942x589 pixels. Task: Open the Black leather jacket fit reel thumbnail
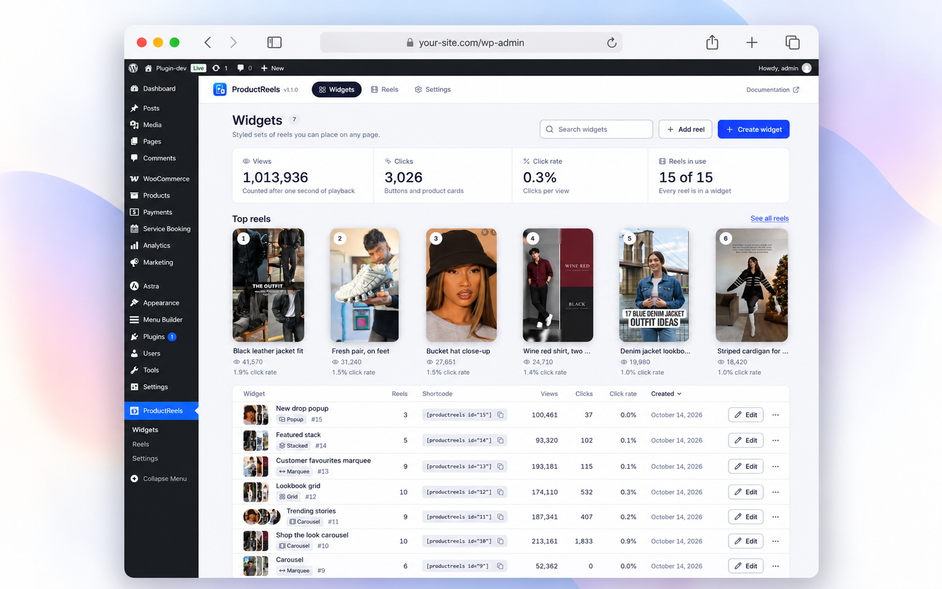tap(268, 285)
